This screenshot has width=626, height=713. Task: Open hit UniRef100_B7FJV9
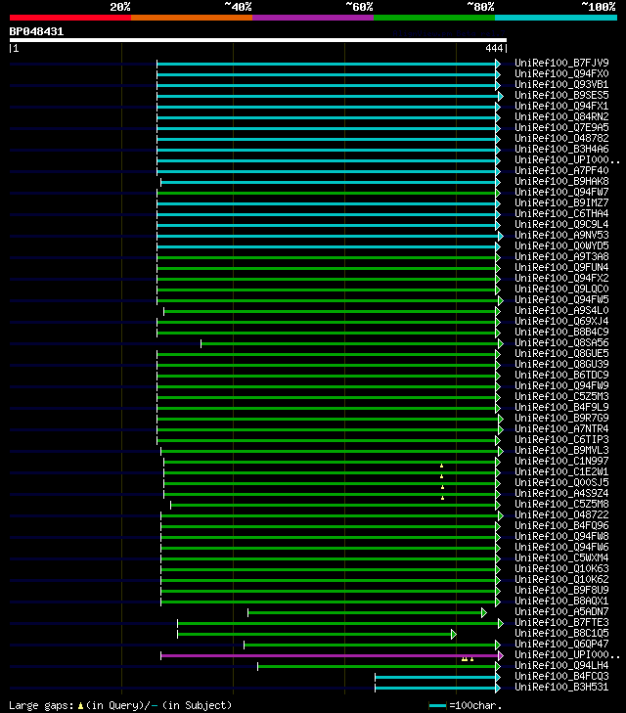561,63
